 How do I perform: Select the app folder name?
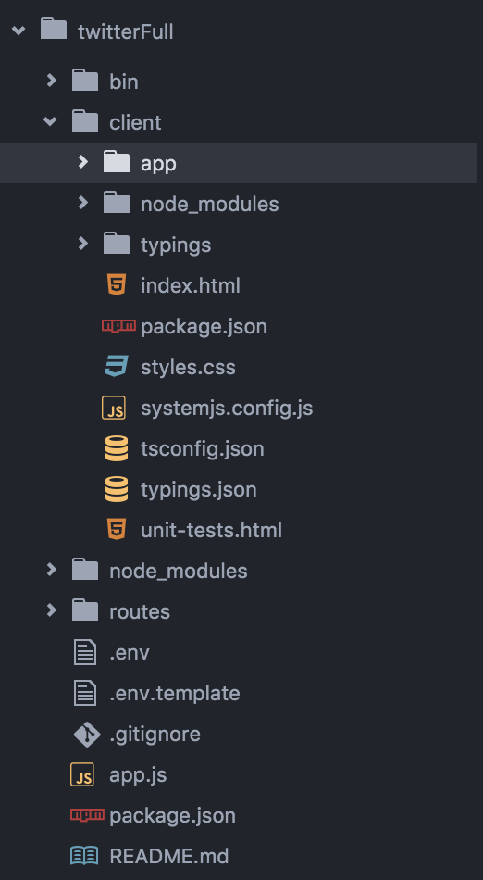tap(158, 165)
